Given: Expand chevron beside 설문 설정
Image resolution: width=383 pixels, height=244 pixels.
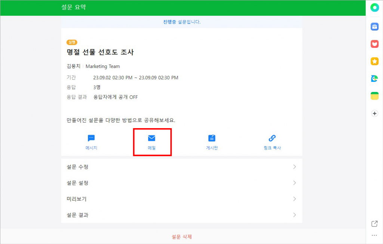Looking at the screenshot, I should point(295,183).
